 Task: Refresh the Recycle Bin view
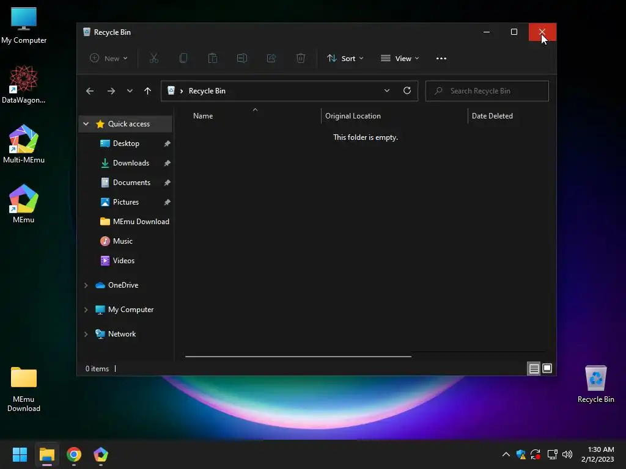[x=407, y=90]
